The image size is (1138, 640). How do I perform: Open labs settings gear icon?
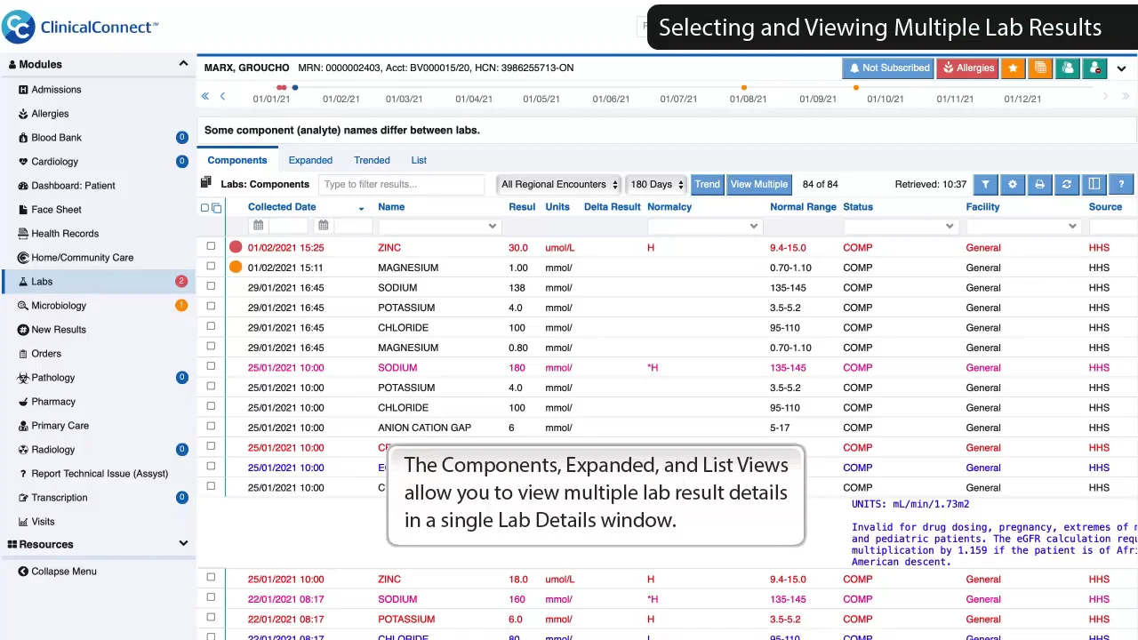pyautogui.click(x=1013, y=184)
